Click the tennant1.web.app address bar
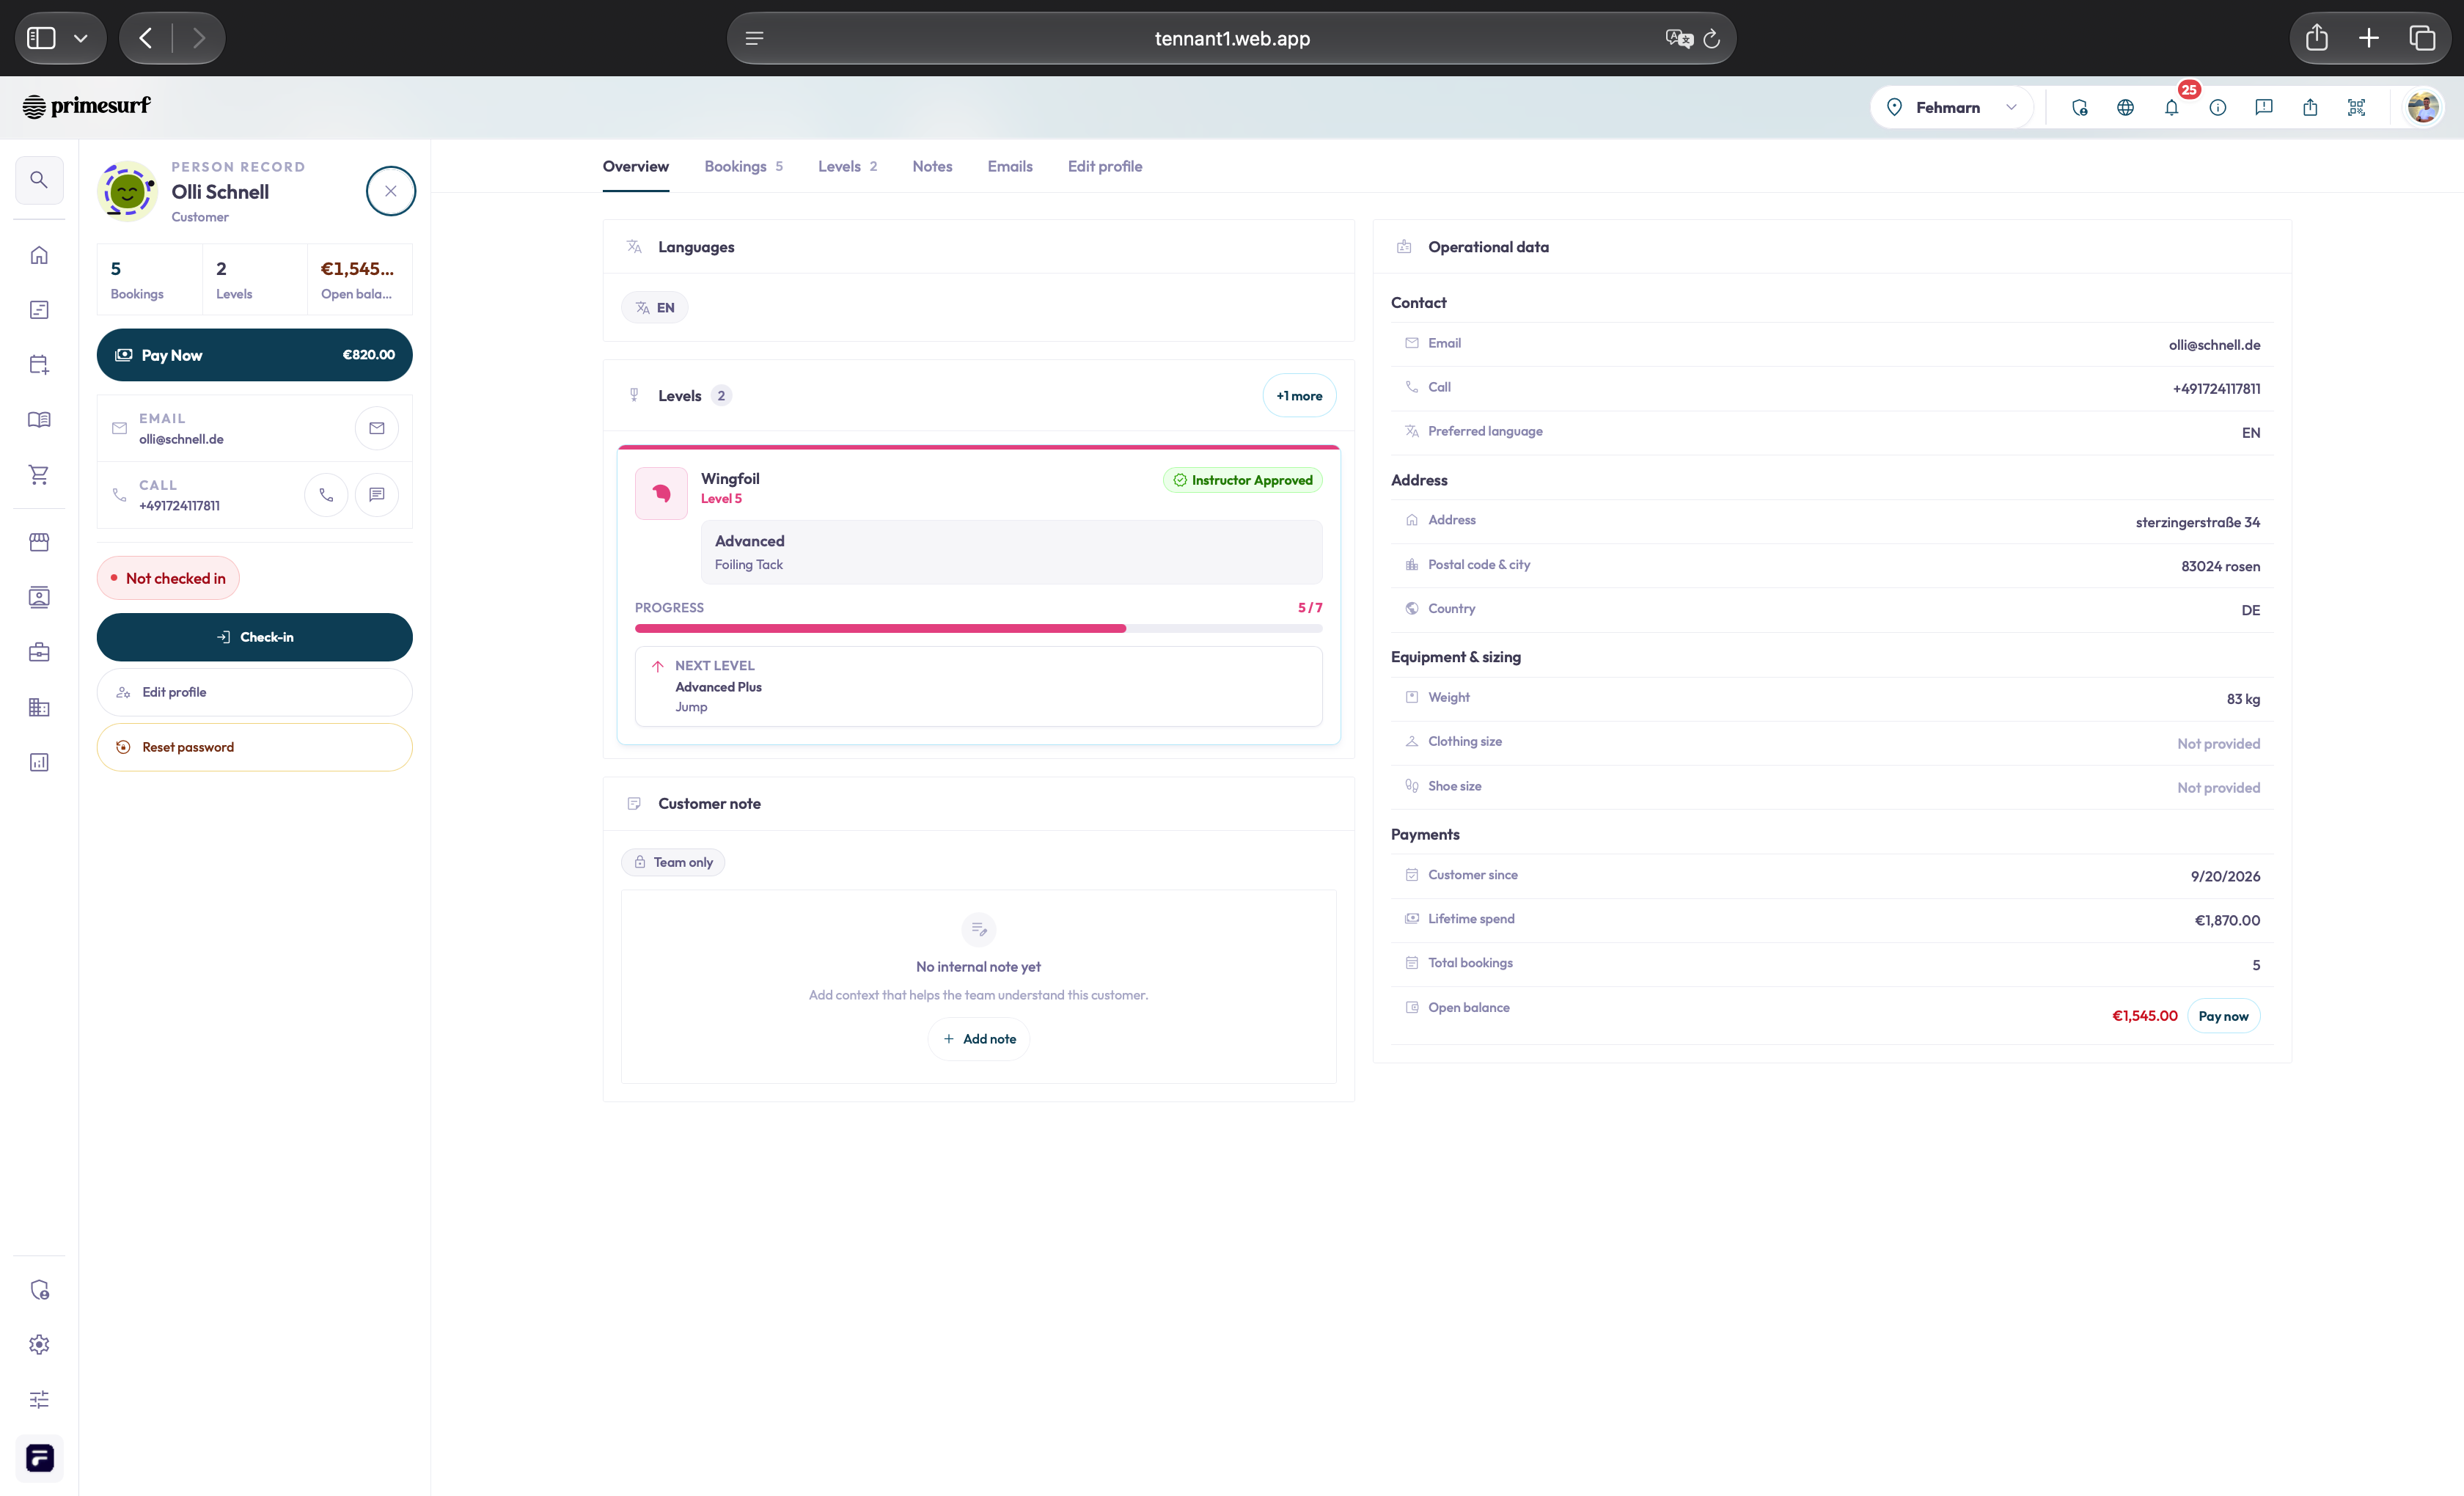 pyautogui.click(x=1231, y=38)
